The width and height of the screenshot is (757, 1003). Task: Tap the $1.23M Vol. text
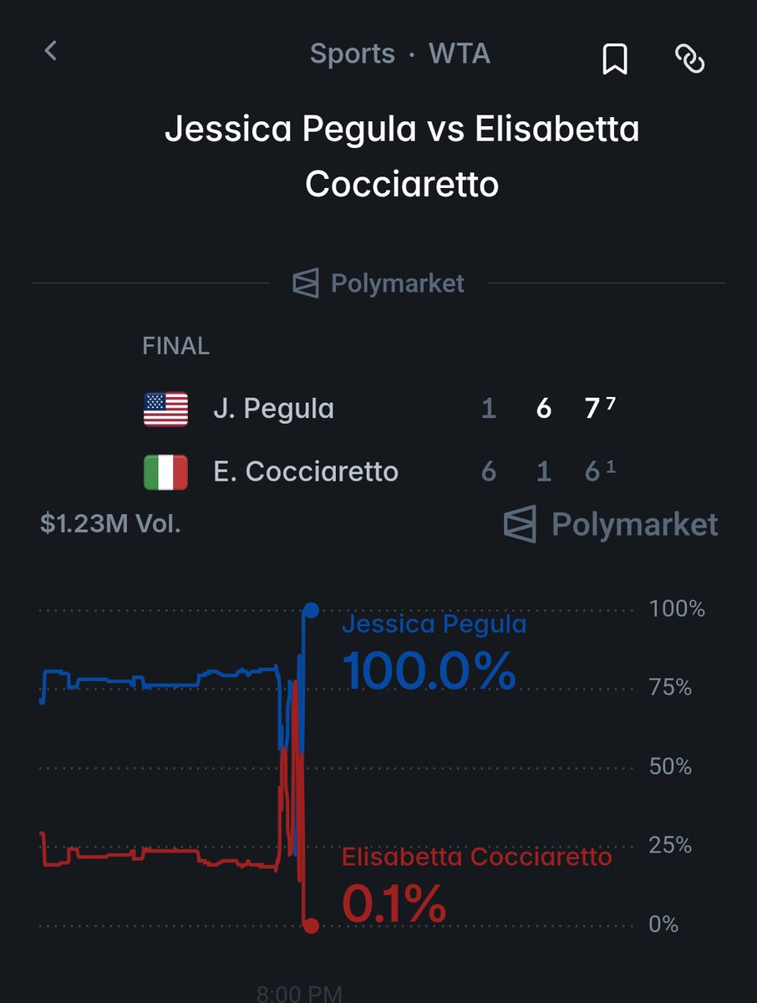pos(110,524)
